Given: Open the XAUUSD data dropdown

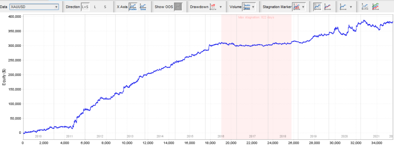Looking at the screenshot, I should [34, 7].
